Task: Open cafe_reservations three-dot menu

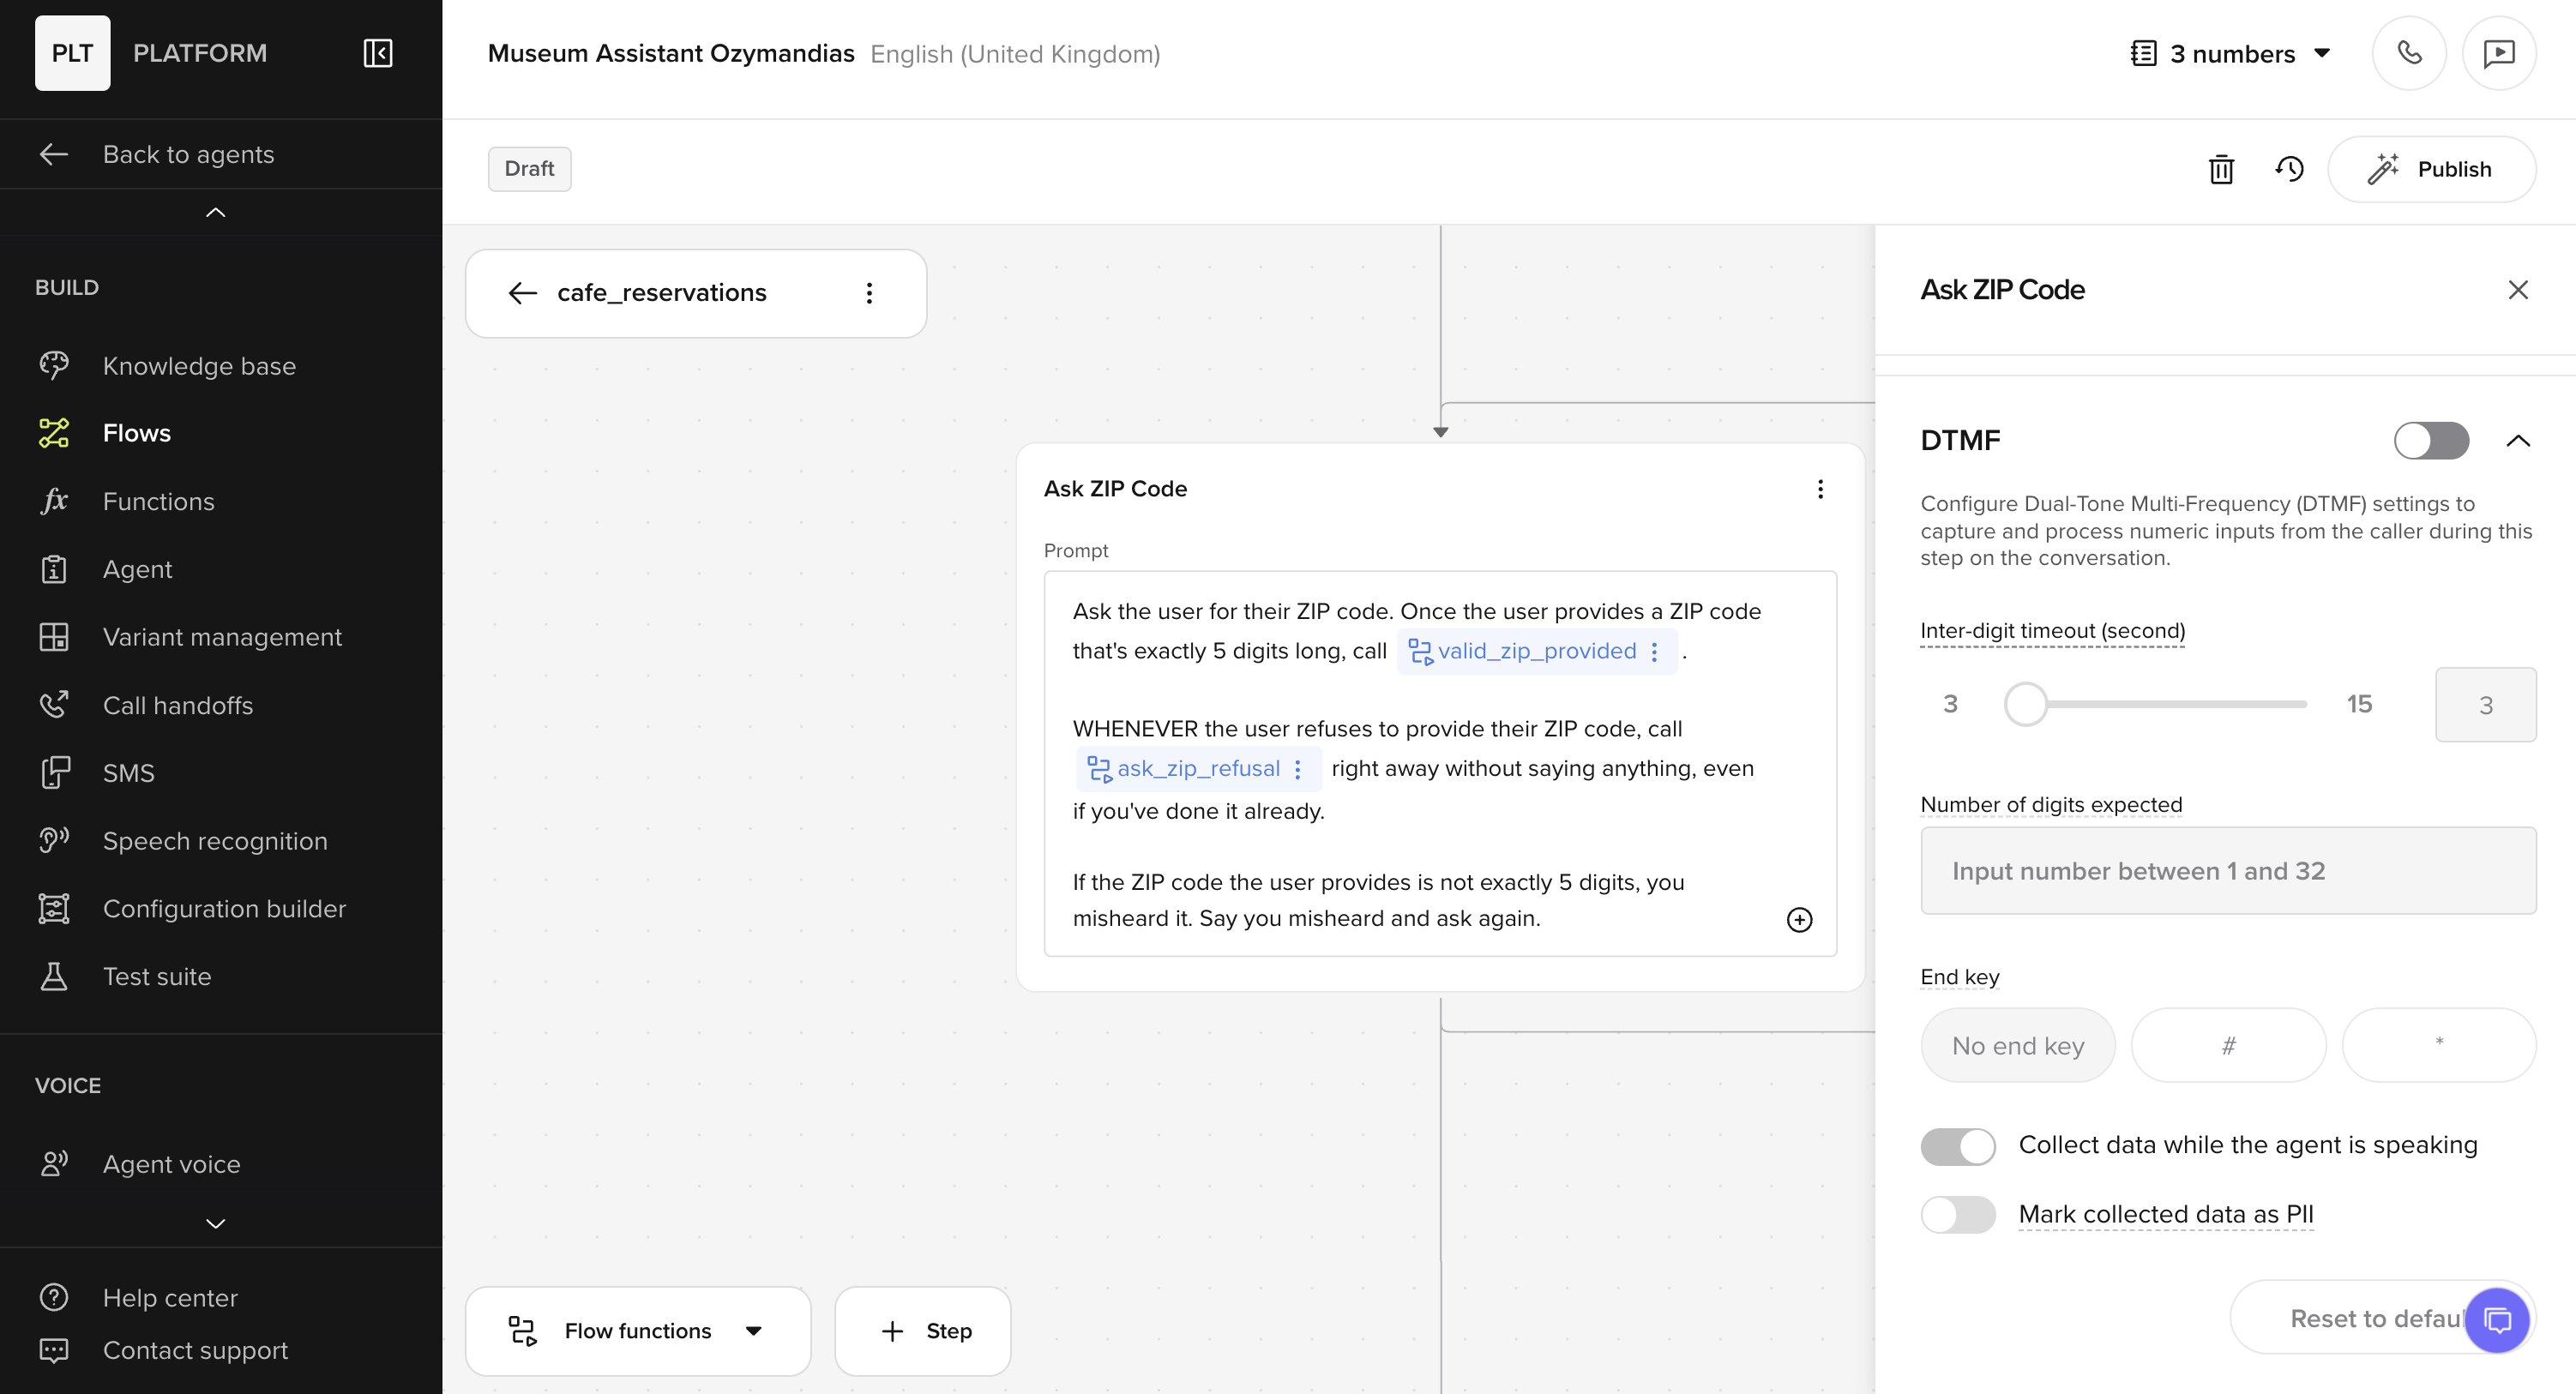Action: 869,293
